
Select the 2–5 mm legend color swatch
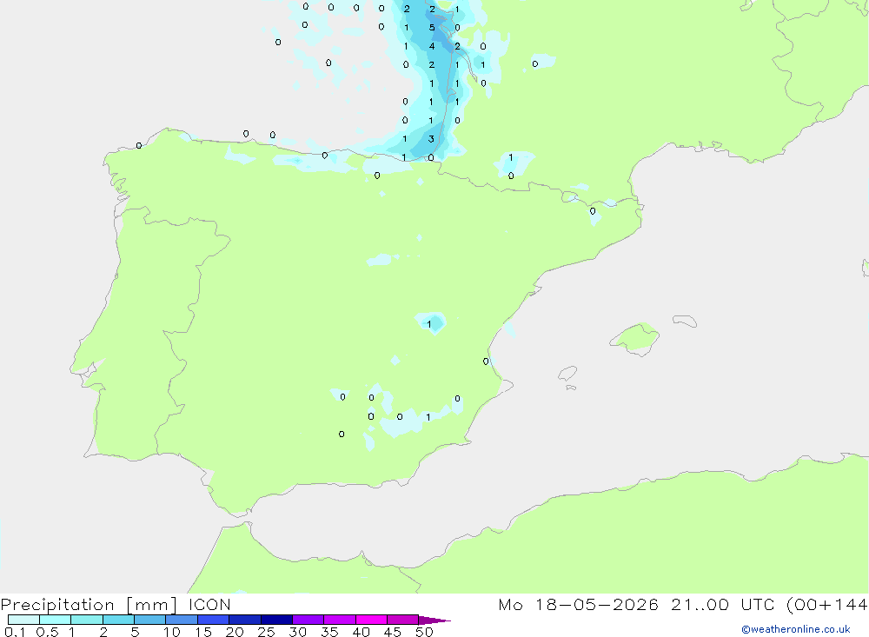(x=118, y=620)
